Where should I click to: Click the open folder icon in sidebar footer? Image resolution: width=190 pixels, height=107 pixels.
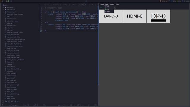coord(6,101)
